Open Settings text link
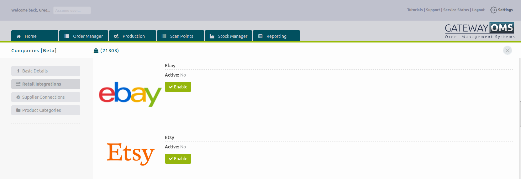The image size is (521, 179). pos(505,10)
